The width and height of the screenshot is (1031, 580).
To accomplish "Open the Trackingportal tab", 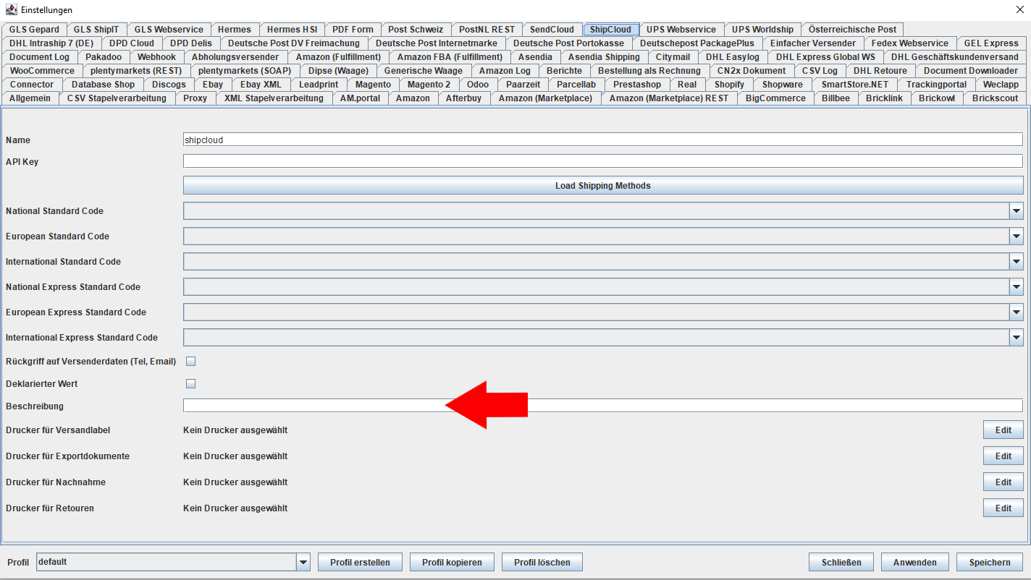I will pos(936,85).
